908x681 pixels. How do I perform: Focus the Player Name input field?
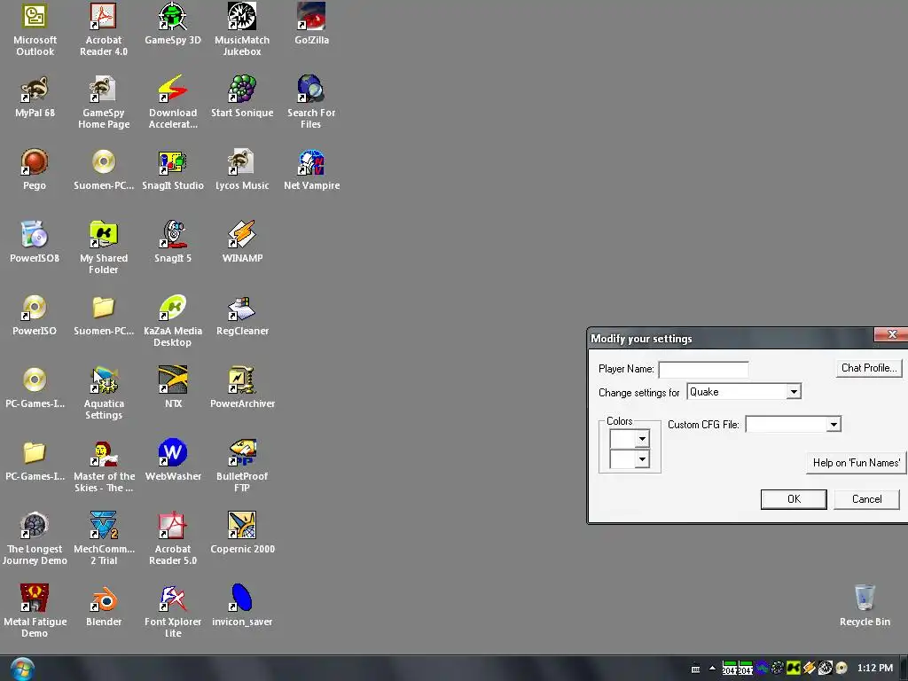(x=703, y=370)
